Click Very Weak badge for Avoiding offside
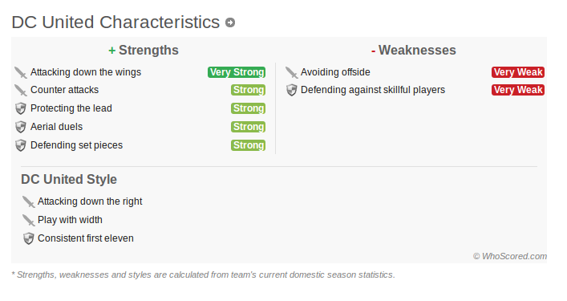Image resolution: width=567 pixels, height=301 pixels. tap(518, 72)
